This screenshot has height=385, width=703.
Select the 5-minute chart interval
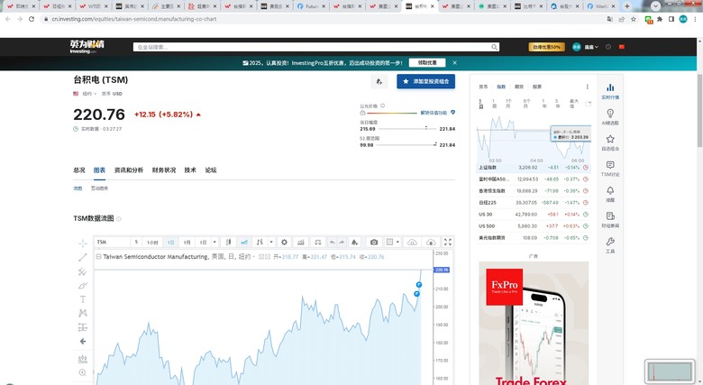click(x=136, y=243)
